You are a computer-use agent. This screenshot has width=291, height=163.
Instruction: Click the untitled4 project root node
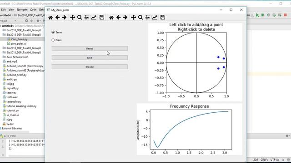tap(8, 26)
